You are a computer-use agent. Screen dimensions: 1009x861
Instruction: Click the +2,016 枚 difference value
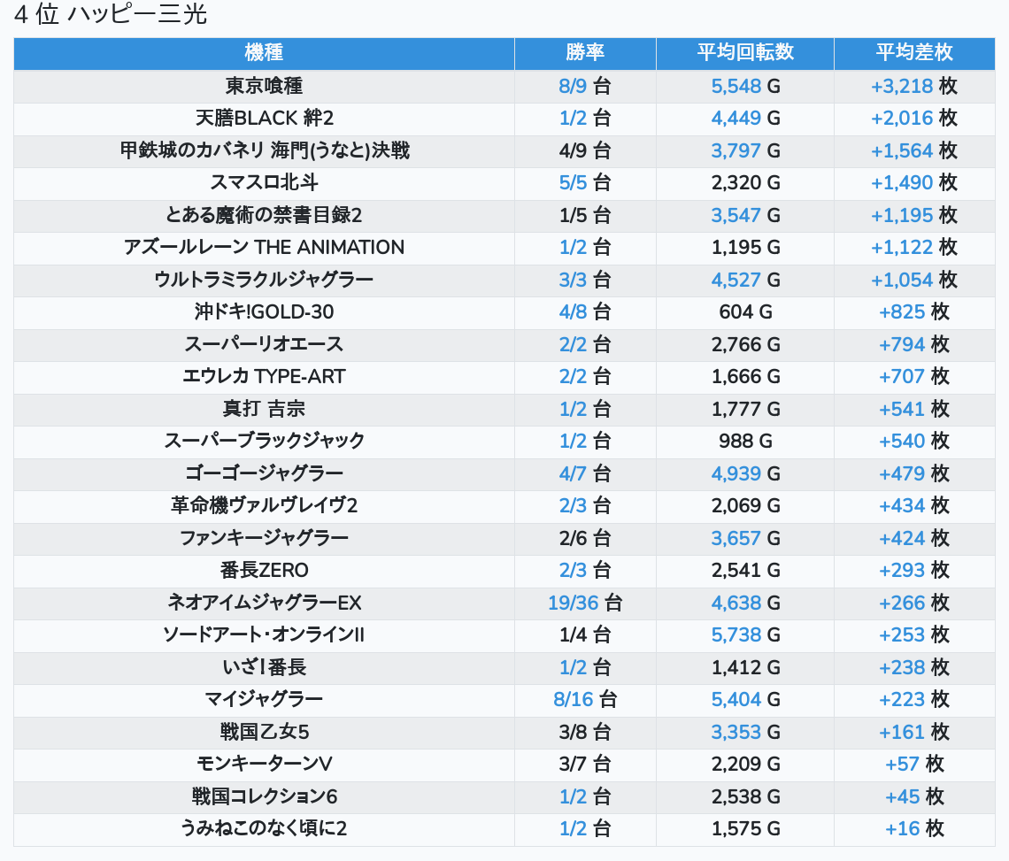(x=914, y=119)
